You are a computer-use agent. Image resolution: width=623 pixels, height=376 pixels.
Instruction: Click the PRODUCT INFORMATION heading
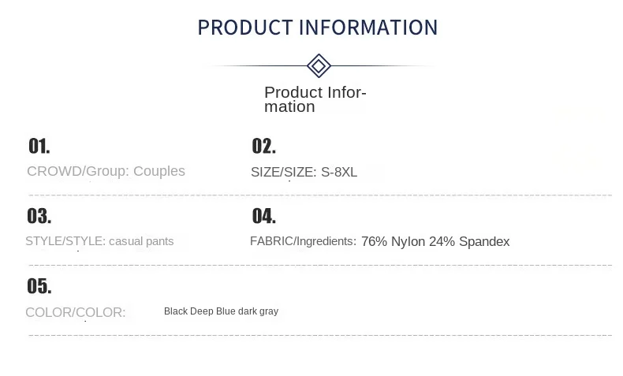point(317,28)
